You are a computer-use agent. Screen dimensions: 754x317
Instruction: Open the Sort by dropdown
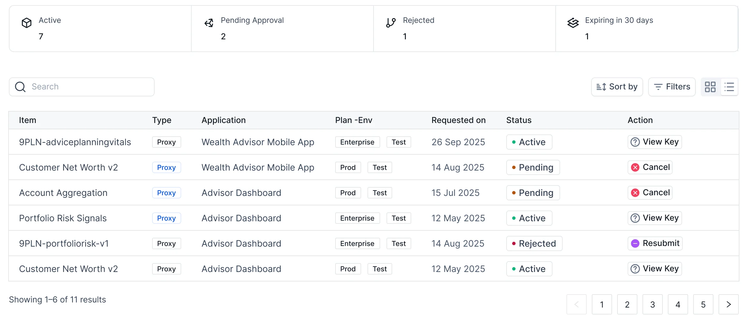point(617,87)
